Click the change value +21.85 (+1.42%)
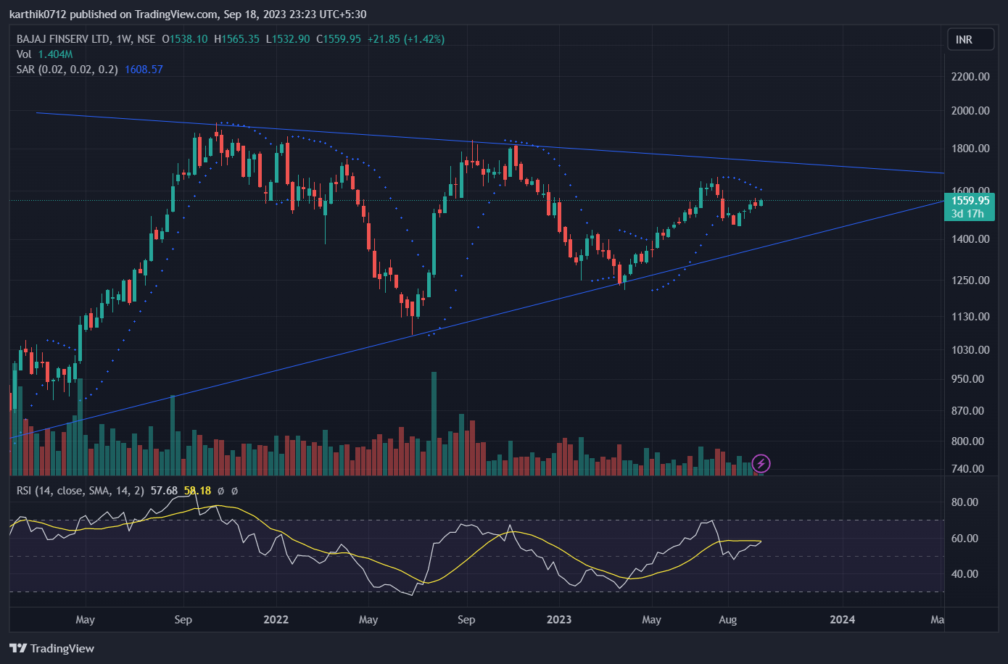 [406, 39]
